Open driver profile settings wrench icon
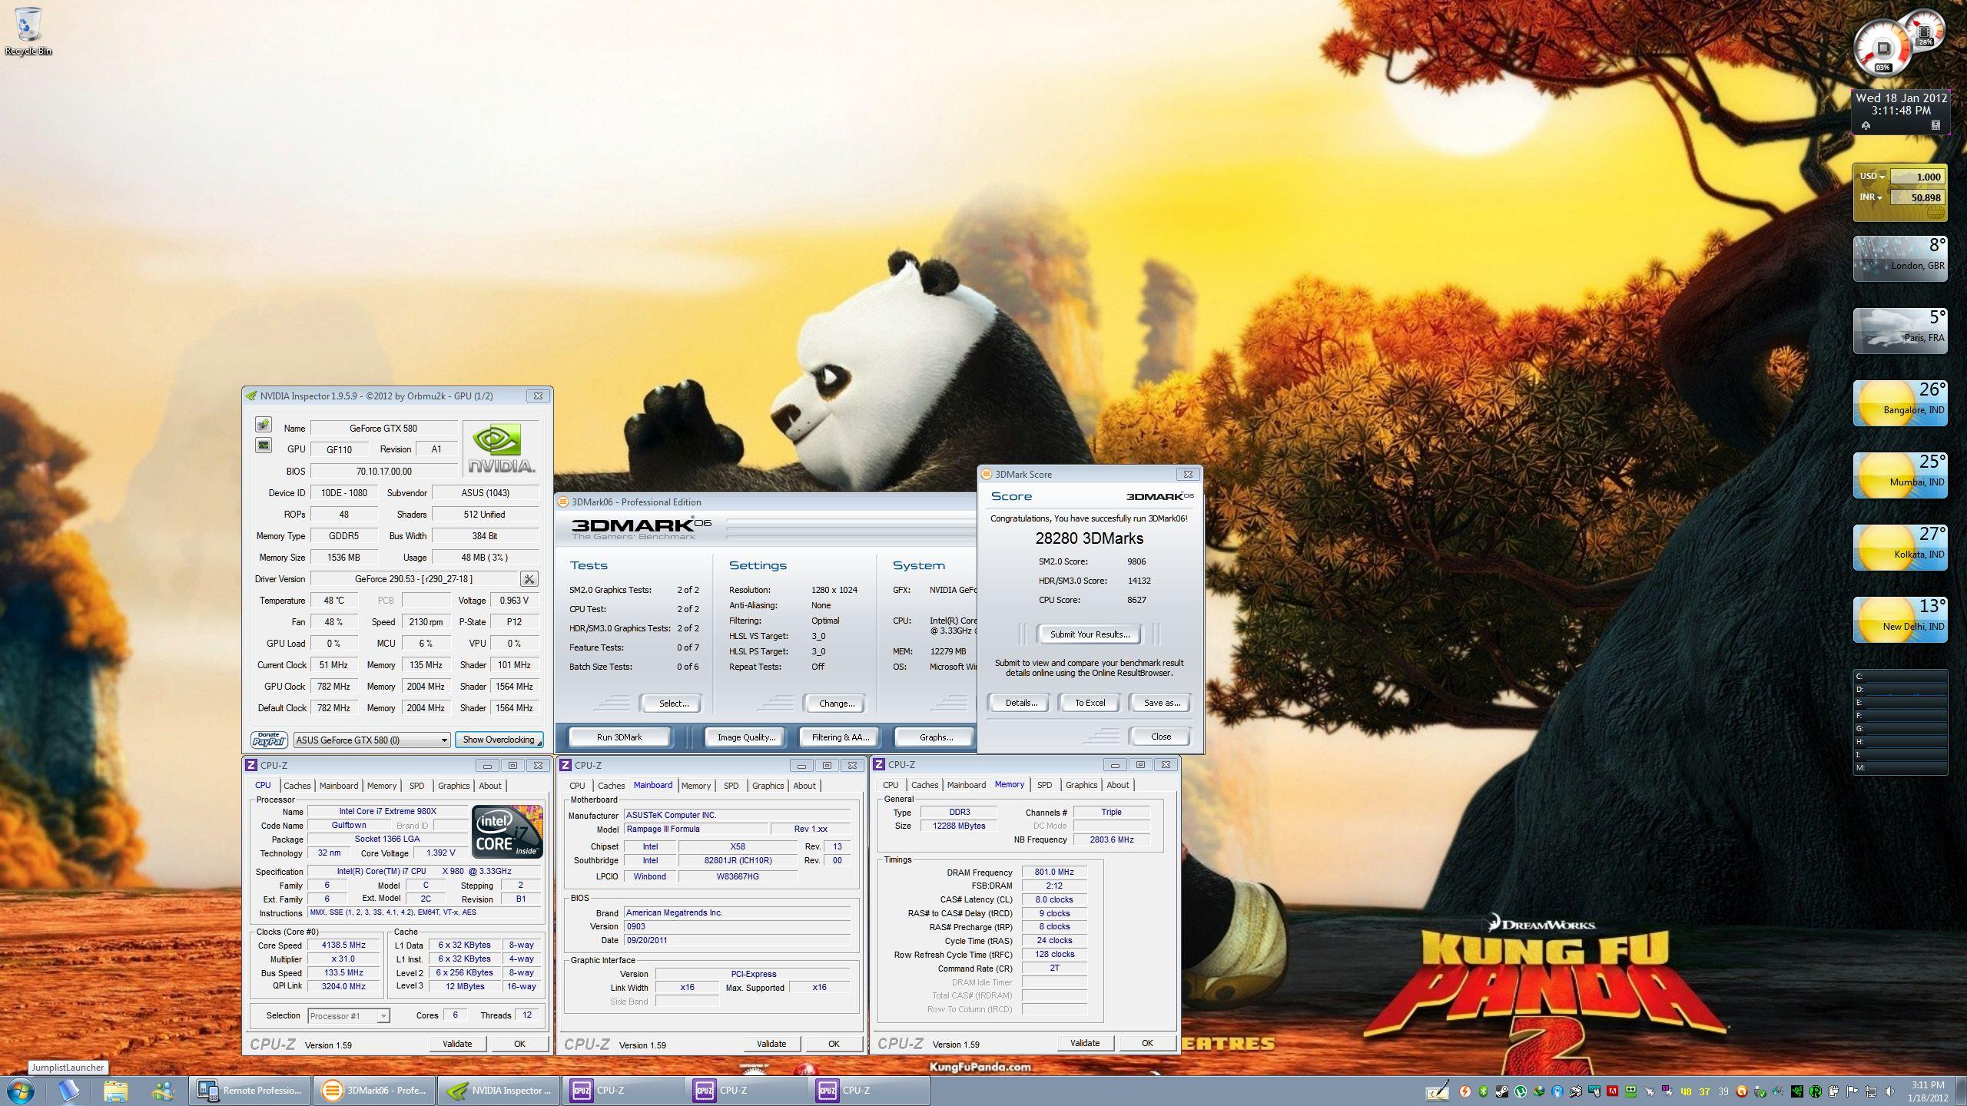The image size is (1967, 1106). [x=529, y=579]
